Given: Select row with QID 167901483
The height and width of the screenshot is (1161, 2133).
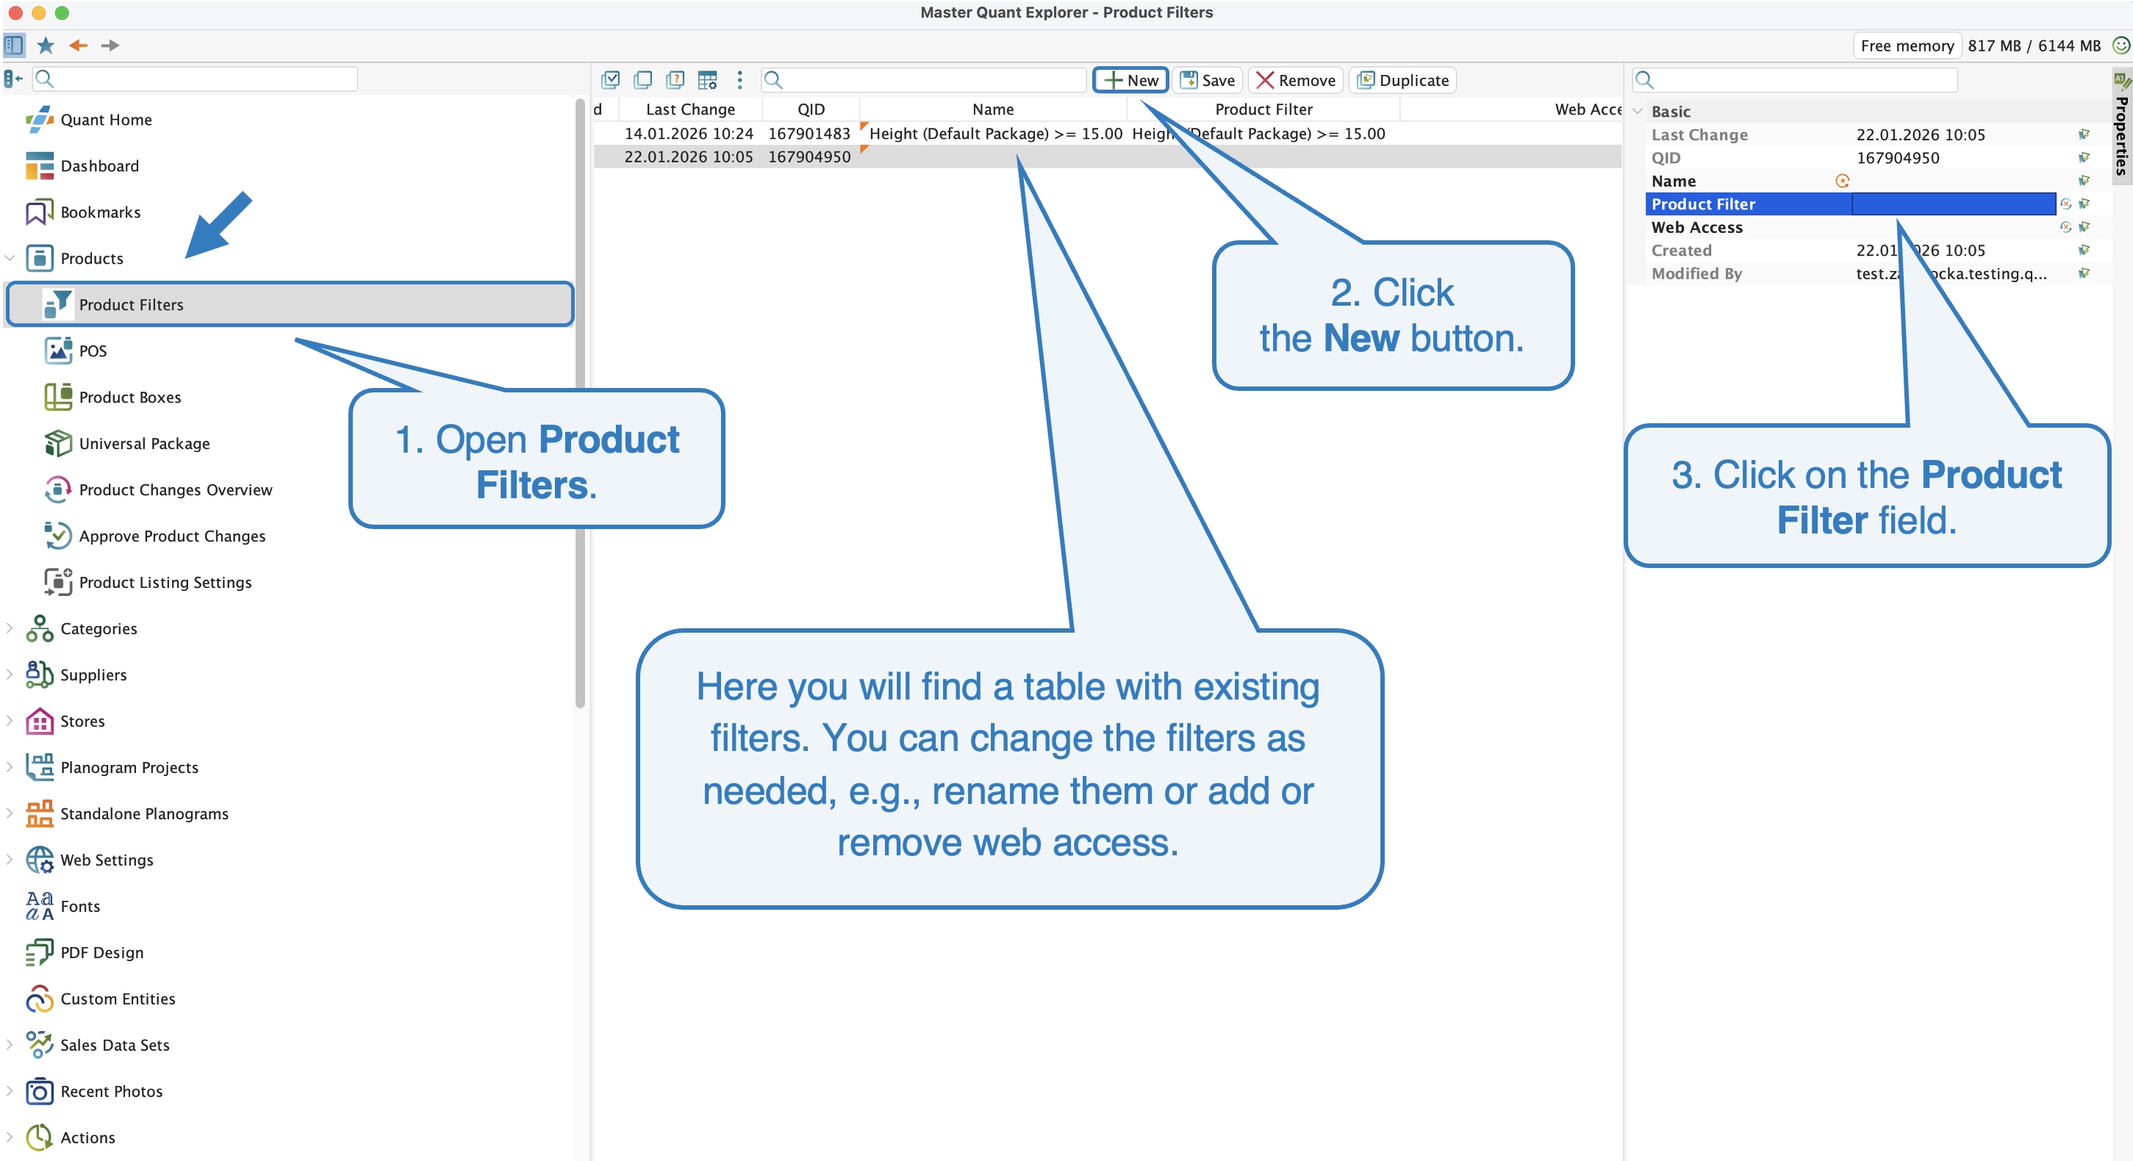Looking at the screenshot, I should [x=1107, y=133].
